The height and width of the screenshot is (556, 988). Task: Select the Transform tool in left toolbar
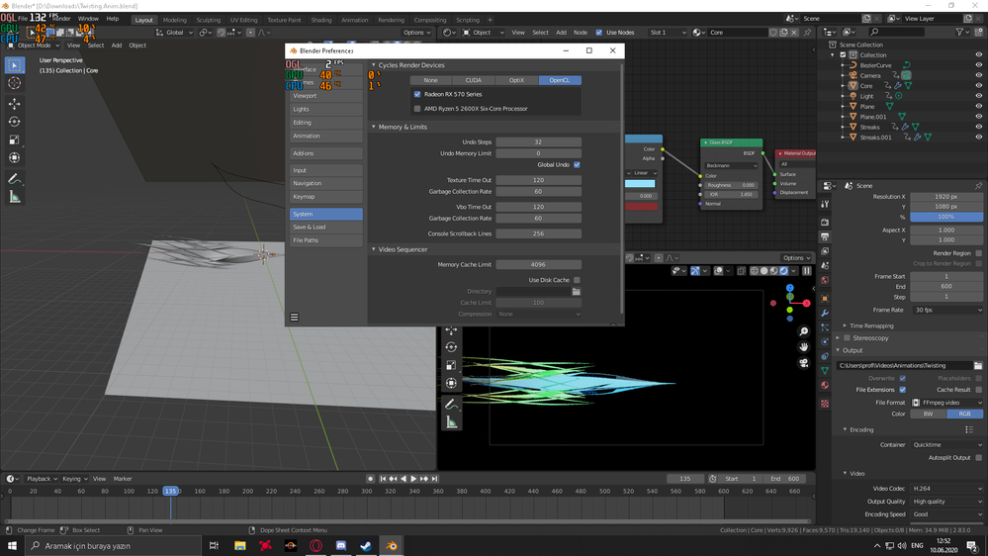[14, 157]
